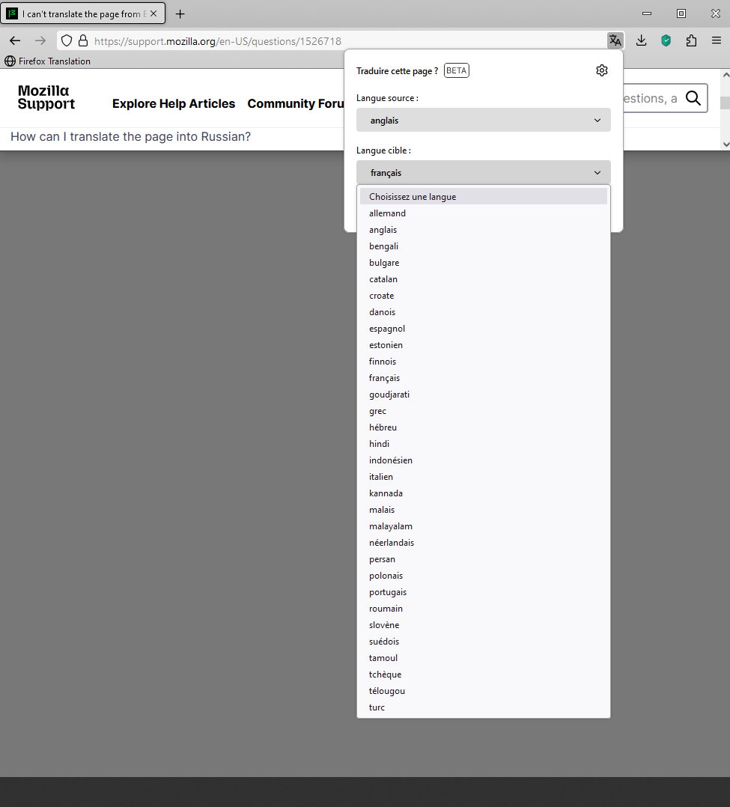This screenshot has width=730, height=807.
Task: Pick catalan from the language list
Action: coord(484,279)
